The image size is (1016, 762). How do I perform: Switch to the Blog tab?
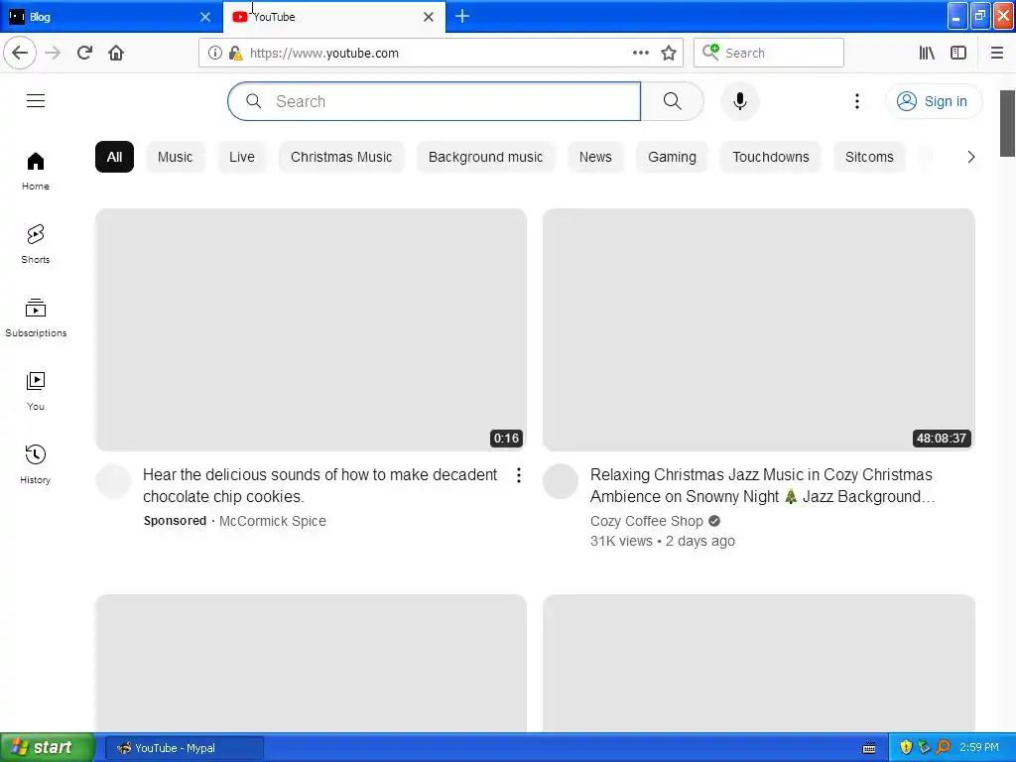tap(111, 16)
